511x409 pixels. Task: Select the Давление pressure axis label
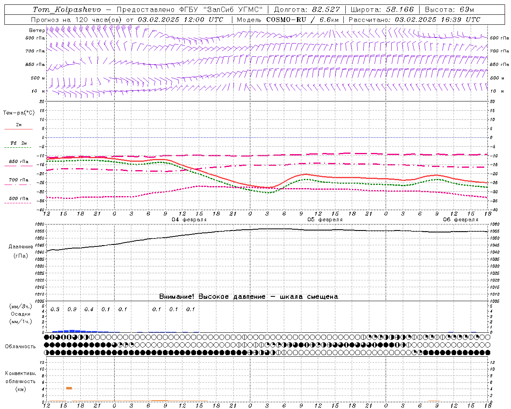tap(21, 247)
